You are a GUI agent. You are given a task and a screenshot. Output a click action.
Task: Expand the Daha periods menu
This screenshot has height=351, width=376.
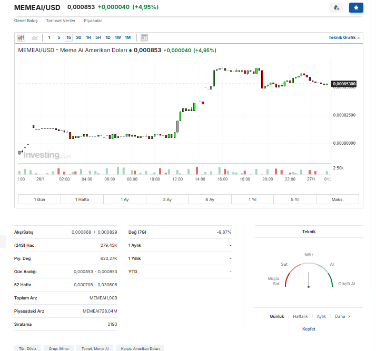pos(342,316)
